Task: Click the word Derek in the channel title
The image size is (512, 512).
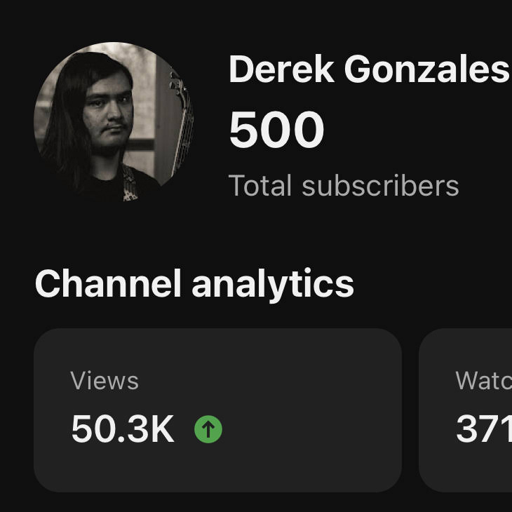Action: click(x=281, y=69)
